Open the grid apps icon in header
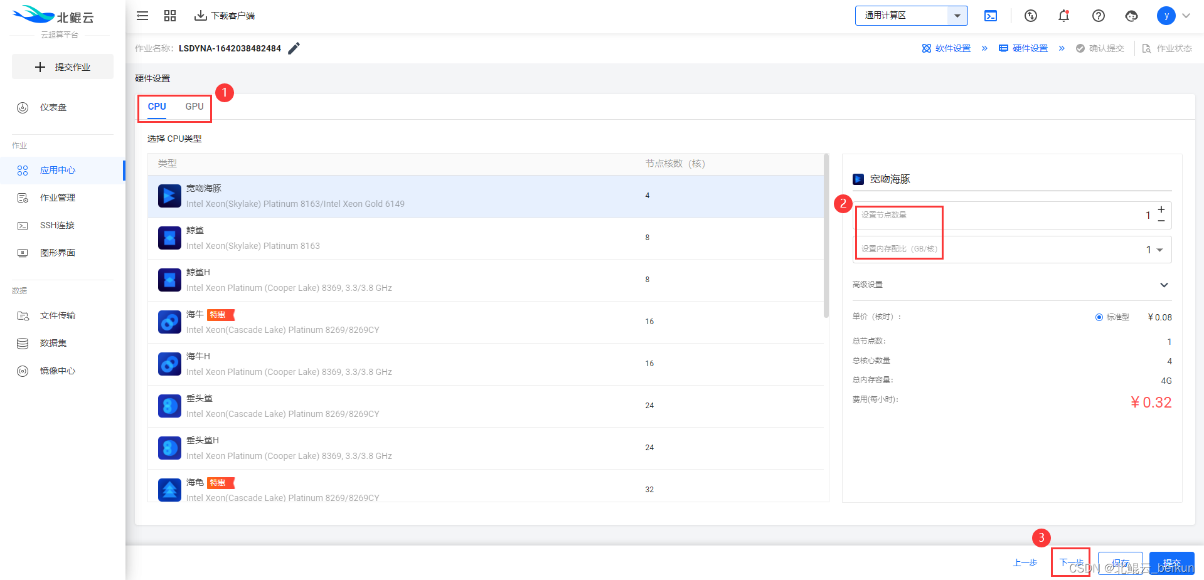 (x=170, y=16)
